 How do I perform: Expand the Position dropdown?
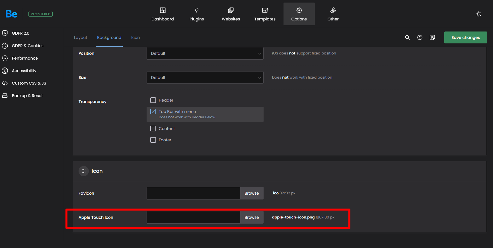pos(205,53)
